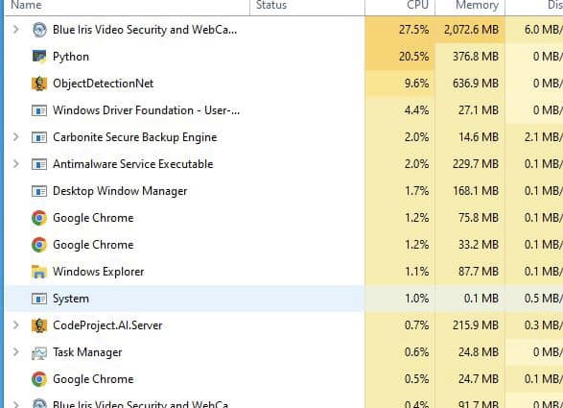
Task: Click the ObjectDetectionNet process icon
Action: 39,84
